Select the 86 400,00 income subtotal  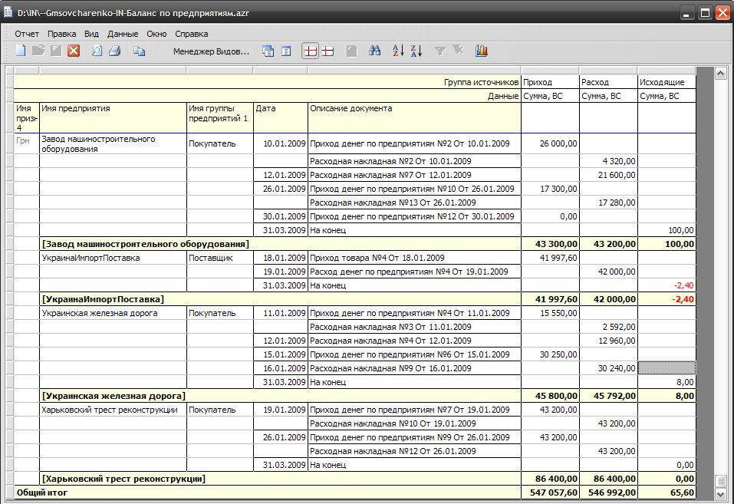pos(550,479)
